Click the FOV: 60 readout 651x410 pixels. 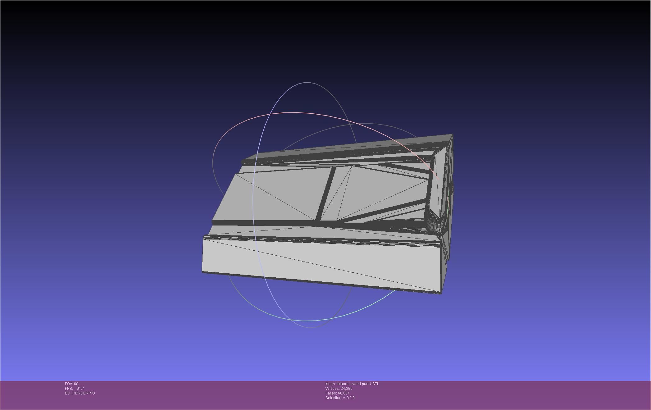coord(71,384)
